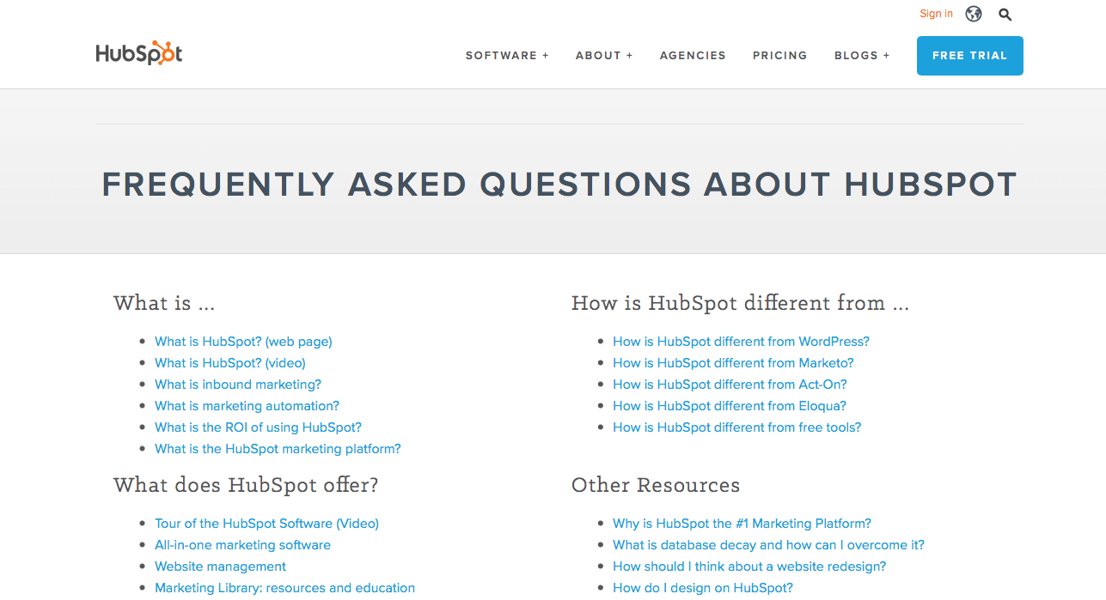Open What is HubSpot? (video)

[230, 363]
